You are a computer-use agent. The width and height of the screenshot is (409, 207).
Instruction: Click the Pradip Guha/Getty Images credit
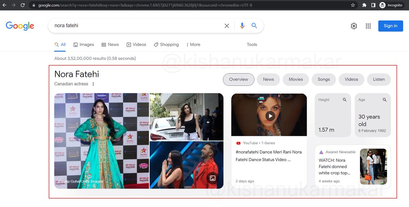coord(80,181)
